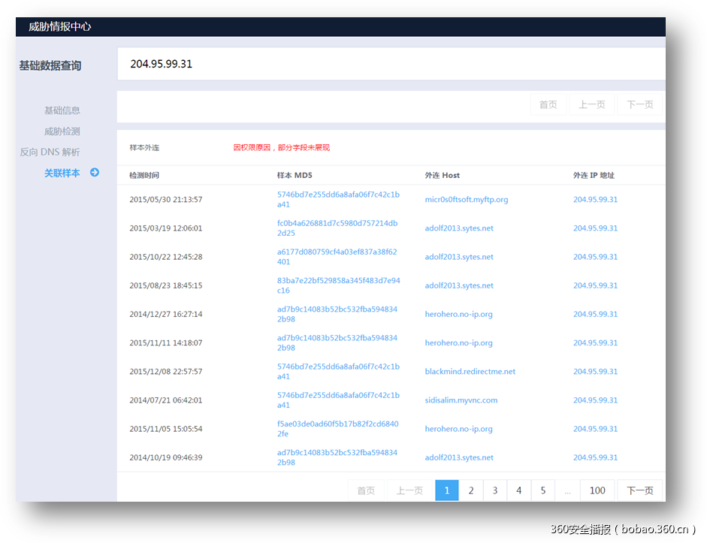
Task: Open host sidisalim.myvnc.com link
Action: (461, 400)
